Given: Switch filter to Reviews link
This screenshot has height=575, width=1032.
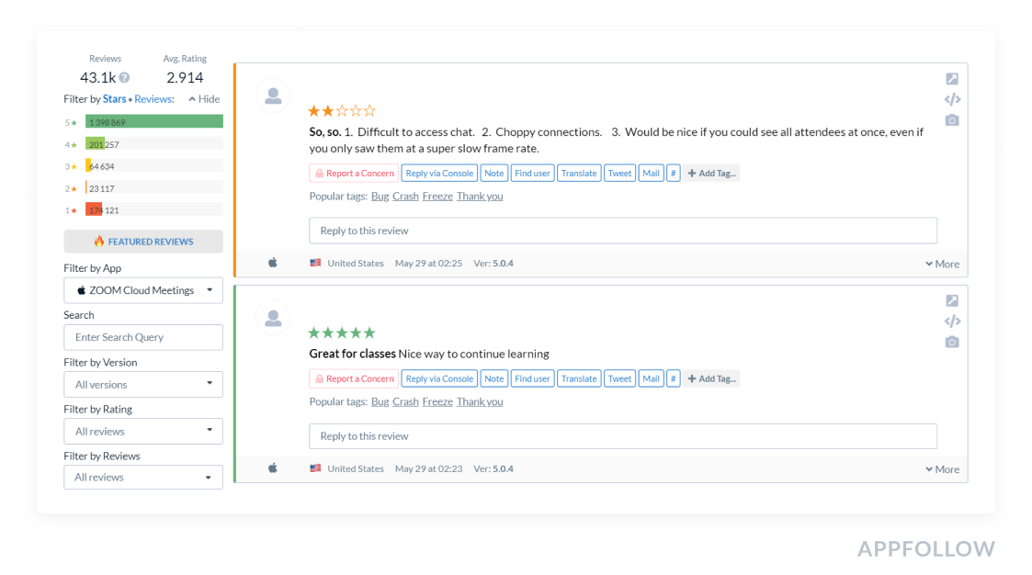Looking at the screenshot, I should click(153, 99).
